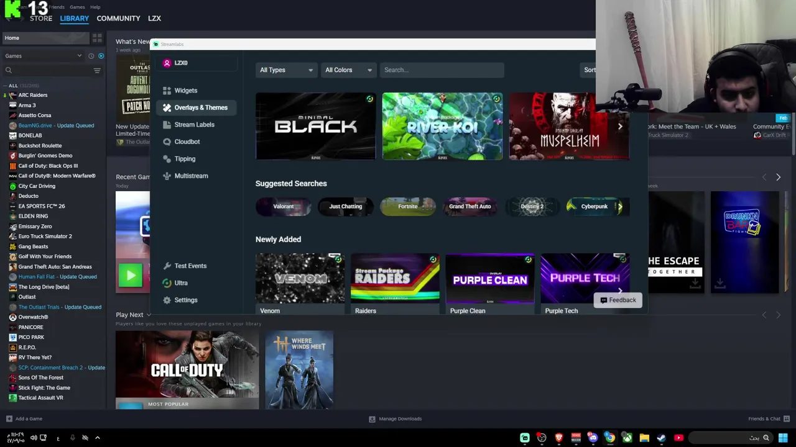Switch to library grid collections view
This screenshot has width=796, height=447.
(97, 38)
